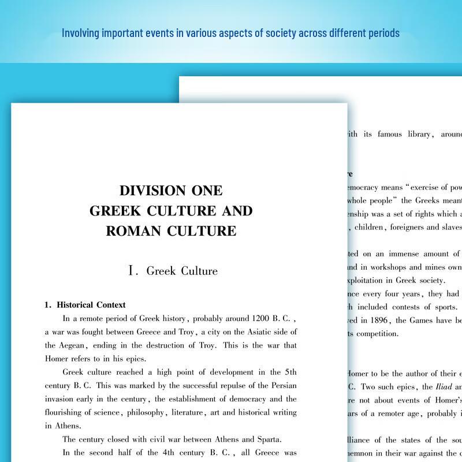Click the line 'Greek culture reached a high point'
Image resolution: width=462 pixels, height=462 pixels.
point(128,372)
